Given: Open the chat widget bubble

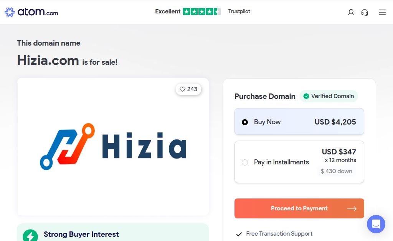Looking at the screenshot, I should pos(376,224).
